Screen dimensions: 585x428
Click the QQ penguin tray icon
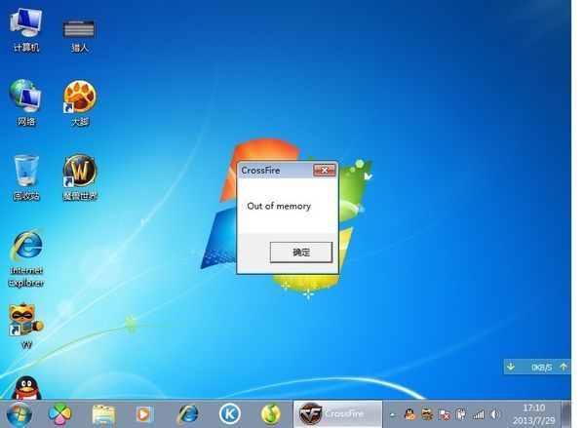[409, 414]
